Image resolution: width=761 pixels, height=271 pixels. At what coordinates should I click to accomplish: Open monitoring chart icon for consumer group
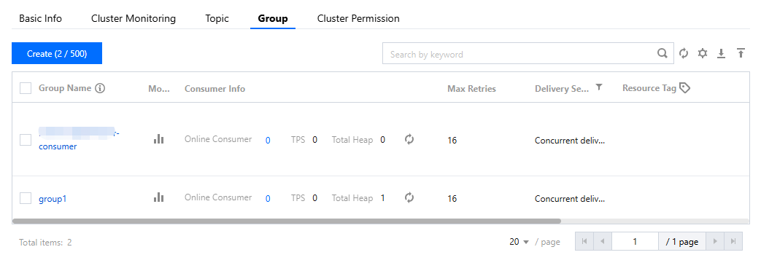tap(159, 139)
